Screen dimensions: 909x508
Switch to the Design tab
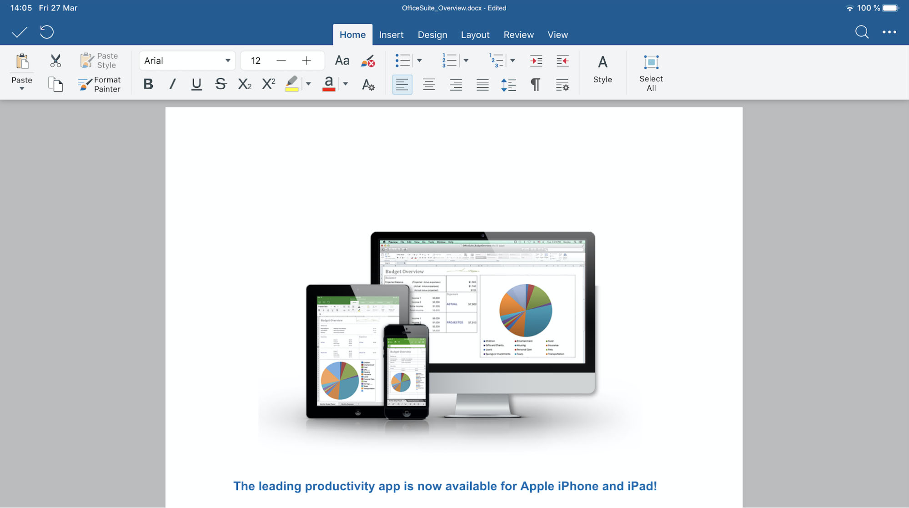pos(432,35)
